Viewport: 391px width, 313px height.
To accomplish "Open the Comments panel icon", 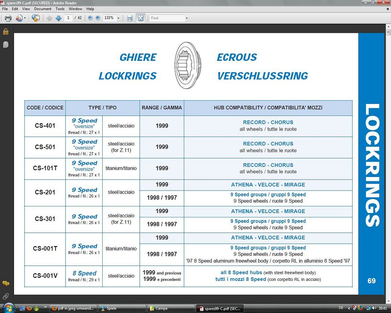I will 6,284.
